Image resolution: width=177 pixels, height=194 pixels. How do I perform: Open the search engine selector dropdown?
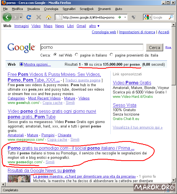click(x=150, y=17)
